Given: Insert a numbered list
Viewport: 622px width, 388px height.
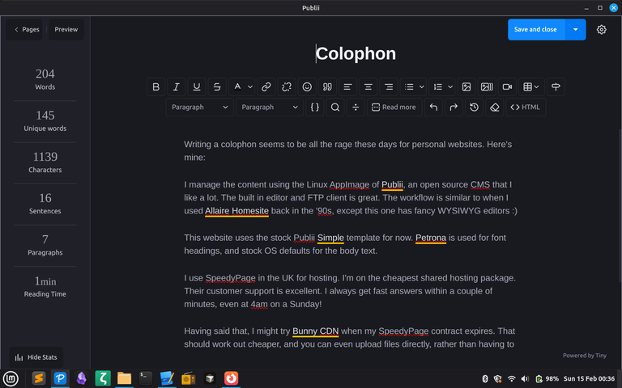Looking at the screenshot, I should 438,86.
